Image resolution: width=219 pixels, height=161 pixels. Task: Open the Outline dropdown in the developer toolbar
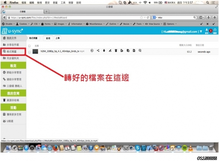[112, 24]
